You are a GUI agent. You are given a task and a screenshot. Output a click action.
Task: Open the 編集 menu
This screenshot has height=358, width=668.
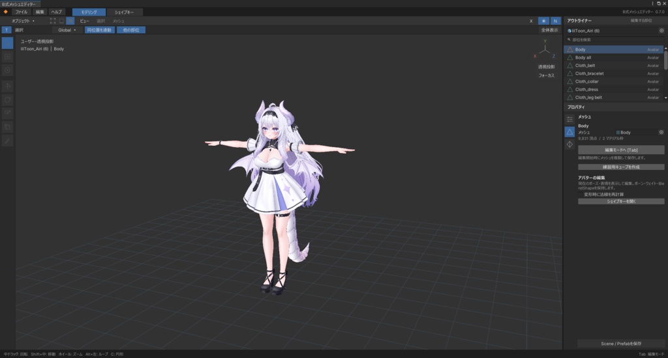click(40, 12)
